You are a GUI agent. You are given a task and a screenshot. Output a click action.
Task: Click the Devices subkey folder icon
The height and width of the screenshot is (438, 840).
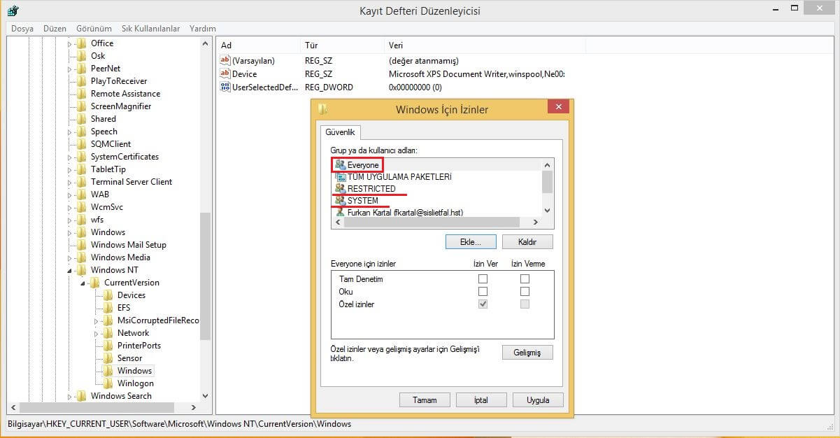pos(108,295)
